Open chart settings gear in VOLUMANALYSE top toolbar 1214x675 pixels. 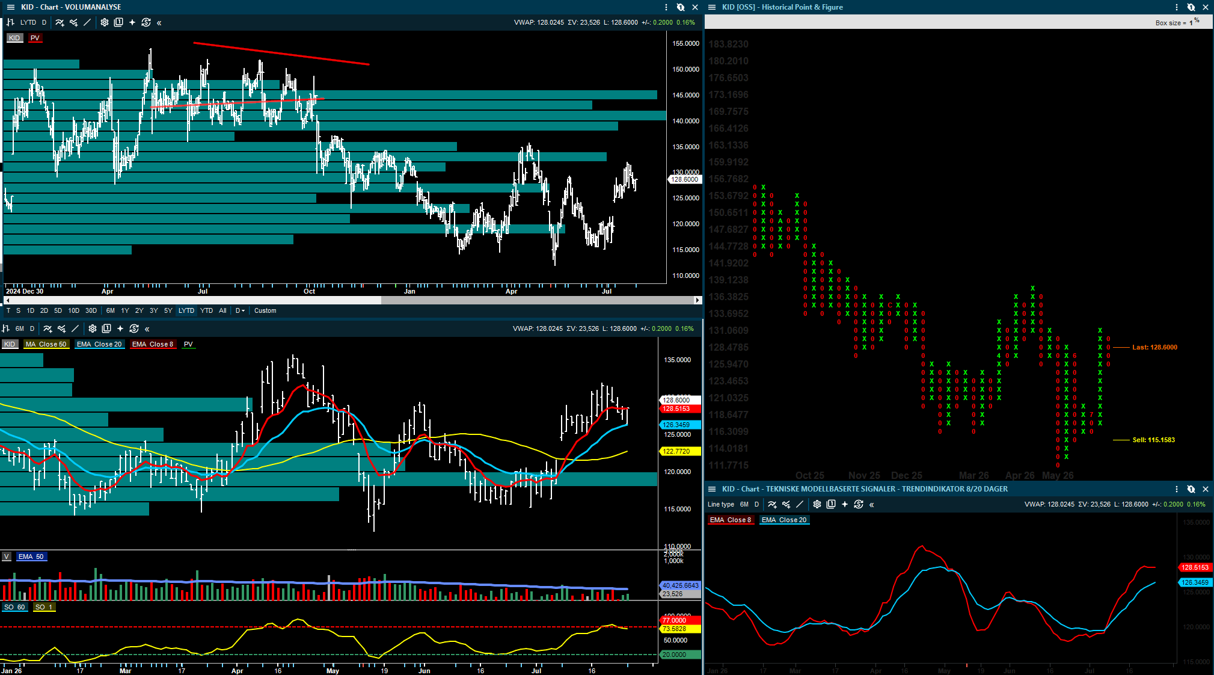(x=105, y=22)
